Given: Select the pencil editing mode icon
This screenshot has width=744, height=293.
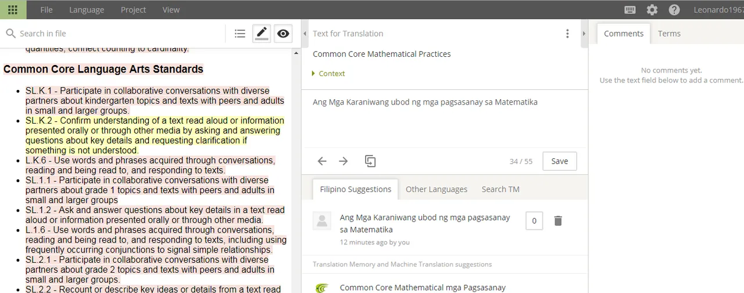Looking at the screenshot, I should (262, 34).
